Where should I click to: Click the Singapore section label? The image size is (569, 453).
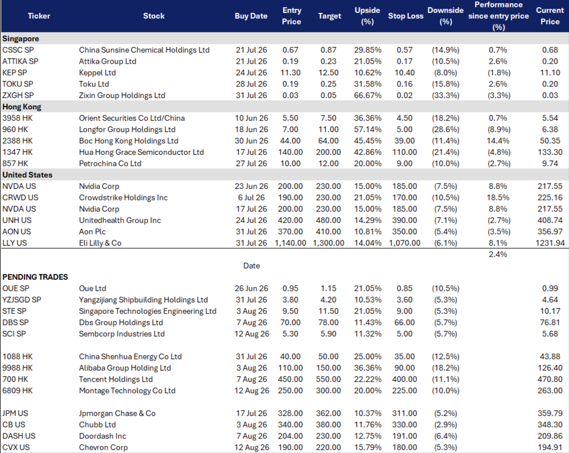click(21, 39)
